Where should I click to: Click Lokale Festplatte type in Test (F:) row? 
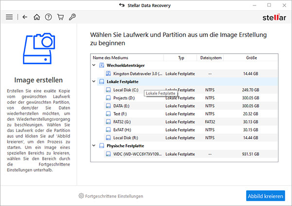coord(180,114)
